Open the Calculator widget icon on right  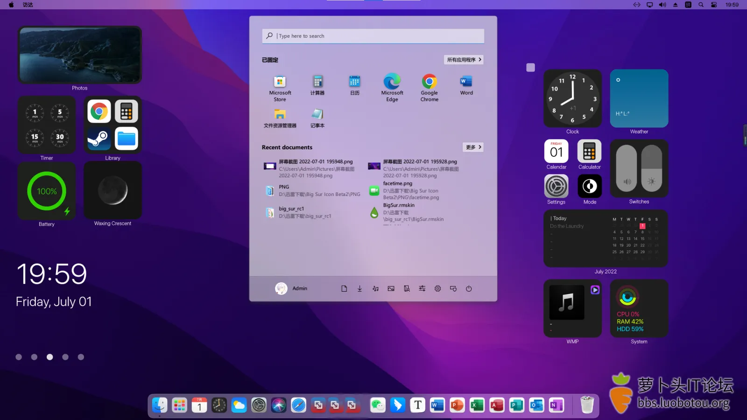(590, 151)
